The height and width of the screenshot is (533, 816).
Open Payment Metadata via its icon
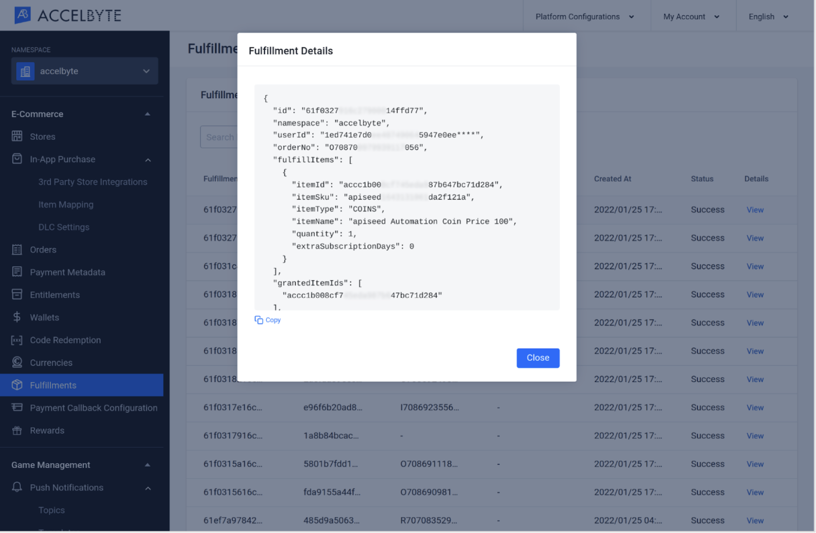click(x=17, y=272)
